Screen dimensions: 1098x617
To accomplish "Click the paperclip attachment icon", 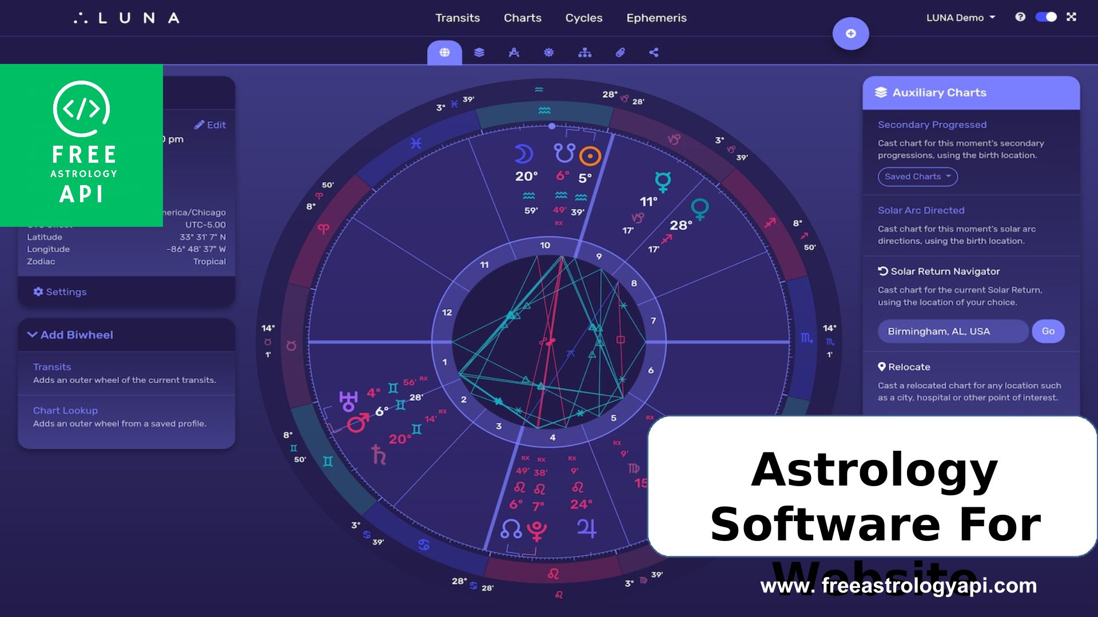I will pos(620,53).
